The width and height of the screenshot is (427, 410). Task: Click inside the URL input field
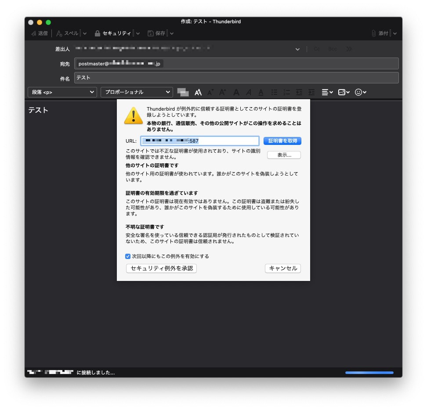[200, 141]
